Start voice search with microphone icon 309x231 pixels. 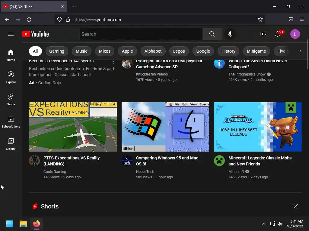pyautogui.click(x=230, y=34)
